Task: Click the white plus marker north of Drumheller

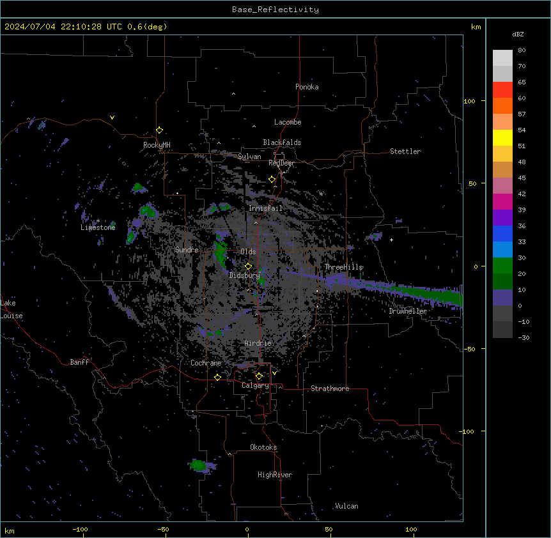Action: click(x=391, y=240)
